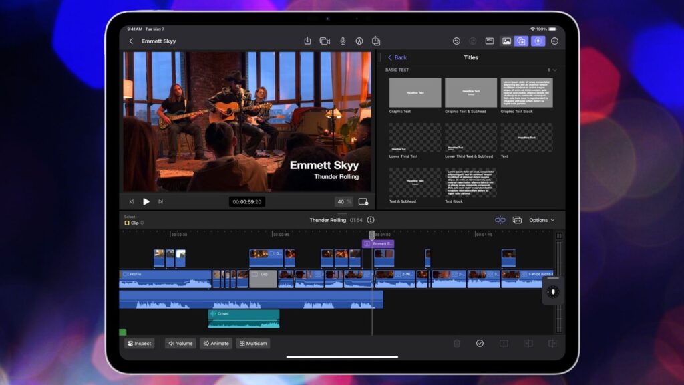Switch to the Volume control tab

[180, 344]
